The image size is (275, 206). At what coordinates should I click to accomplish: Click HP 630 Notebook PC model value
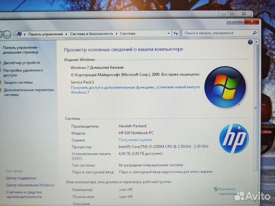pos(136,133)
